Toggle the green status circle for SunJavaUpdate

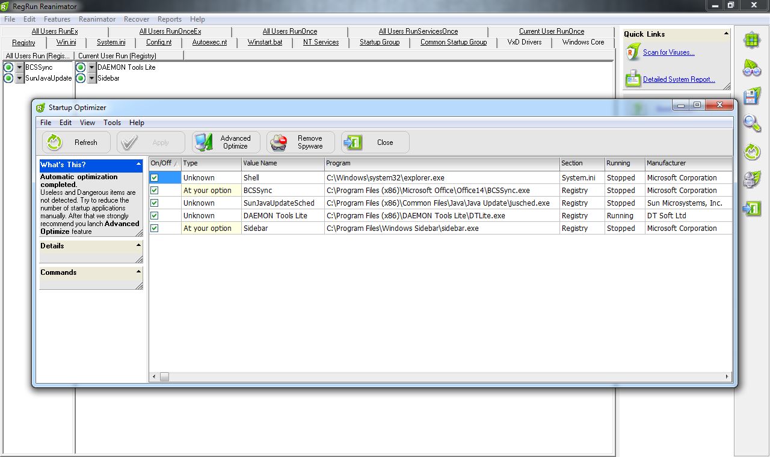coord(8,78)
